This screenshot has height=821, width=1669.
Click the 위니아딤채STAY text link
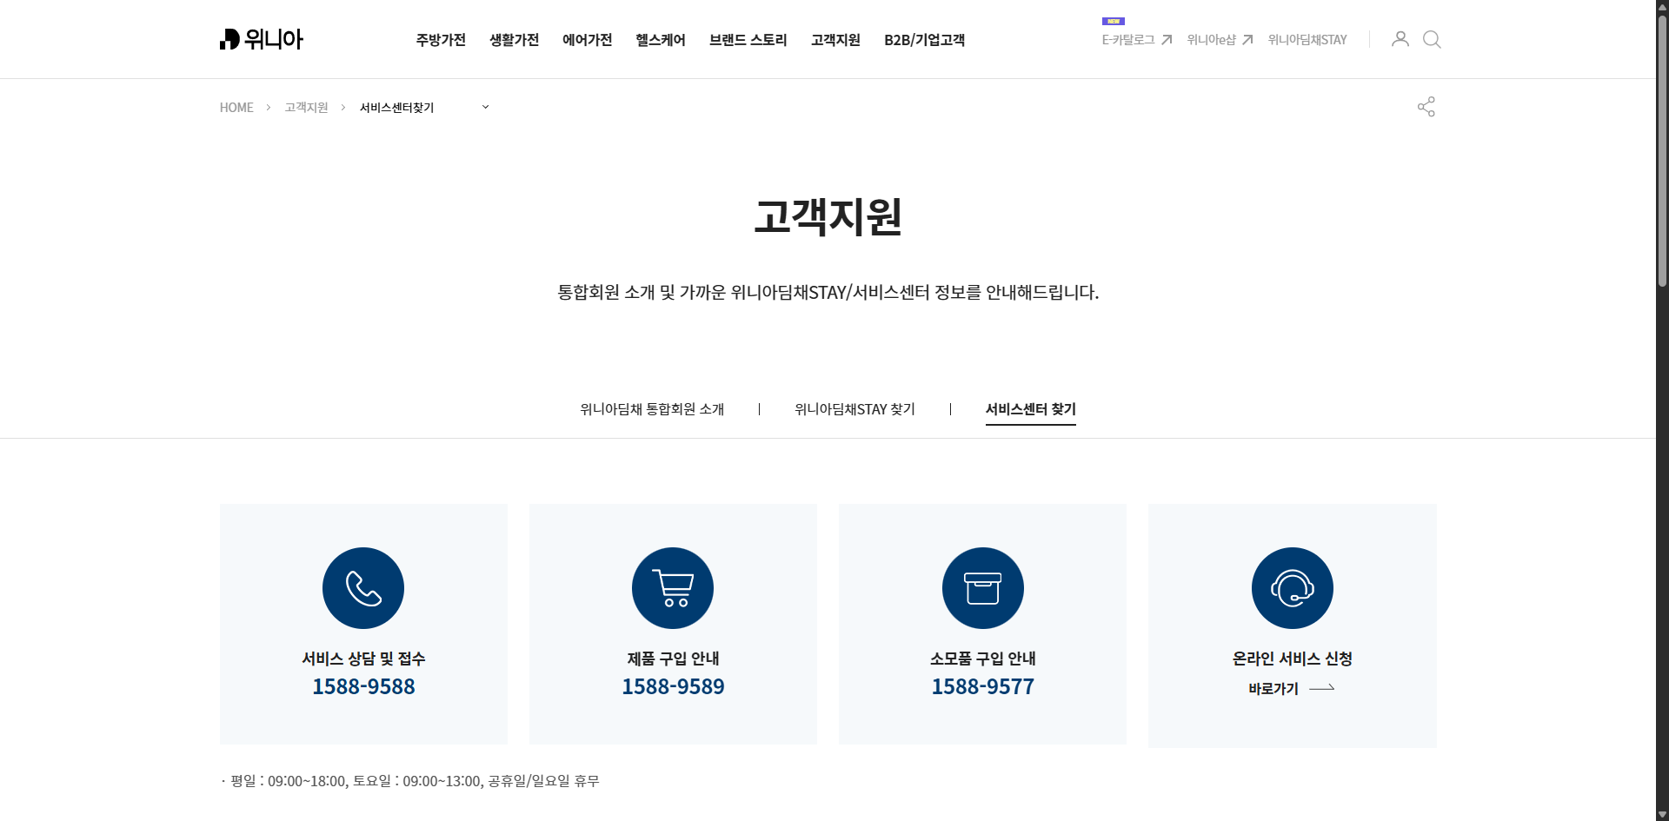pos(1306,39)
